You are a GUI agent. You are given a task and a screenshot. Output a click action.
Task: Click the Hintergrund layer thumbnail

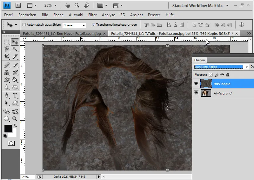[x=206, y=93]
